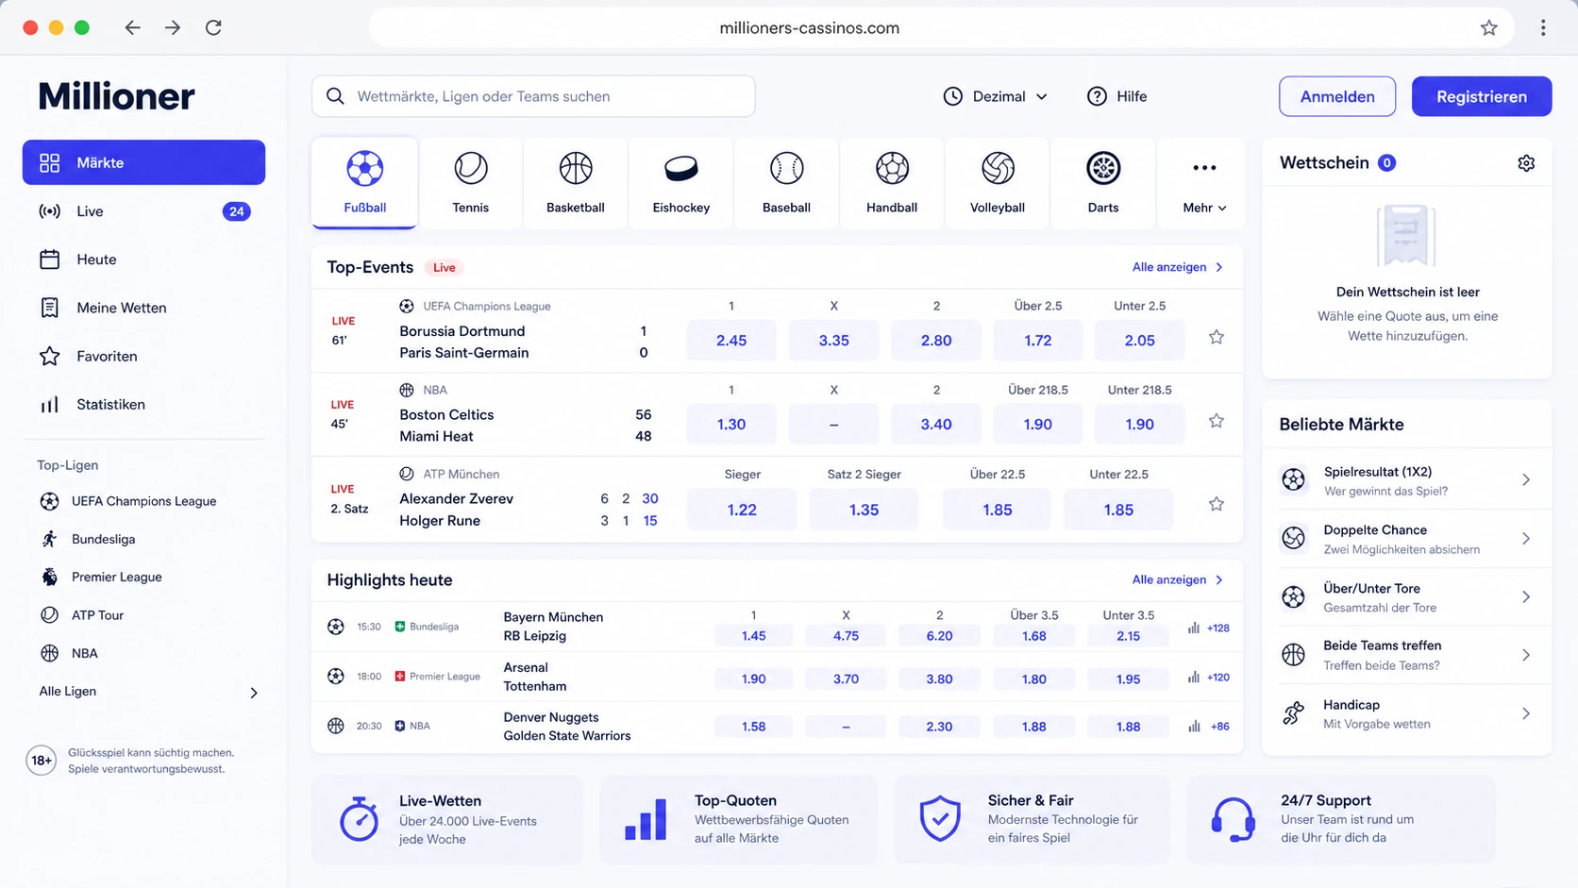Switch to the Tennis sport tab
Viewport: 1578px width, 888px height.
(470, 183)
